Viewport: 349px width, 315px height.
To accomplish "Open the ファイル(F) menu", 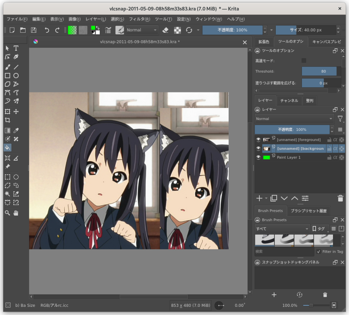I will [x=17, y=19].
